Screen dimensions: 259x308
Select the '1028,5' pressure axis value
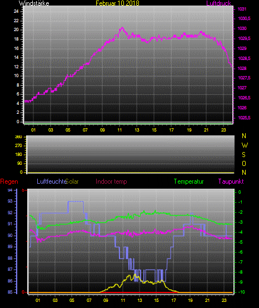tap(244, 58)
